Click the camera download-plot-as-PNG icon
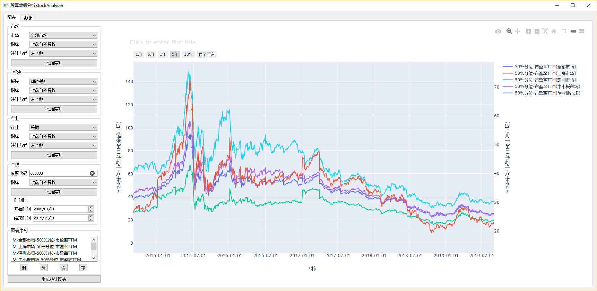The width and height of the screenshot is (597, 291). click(x=498, y=31)
